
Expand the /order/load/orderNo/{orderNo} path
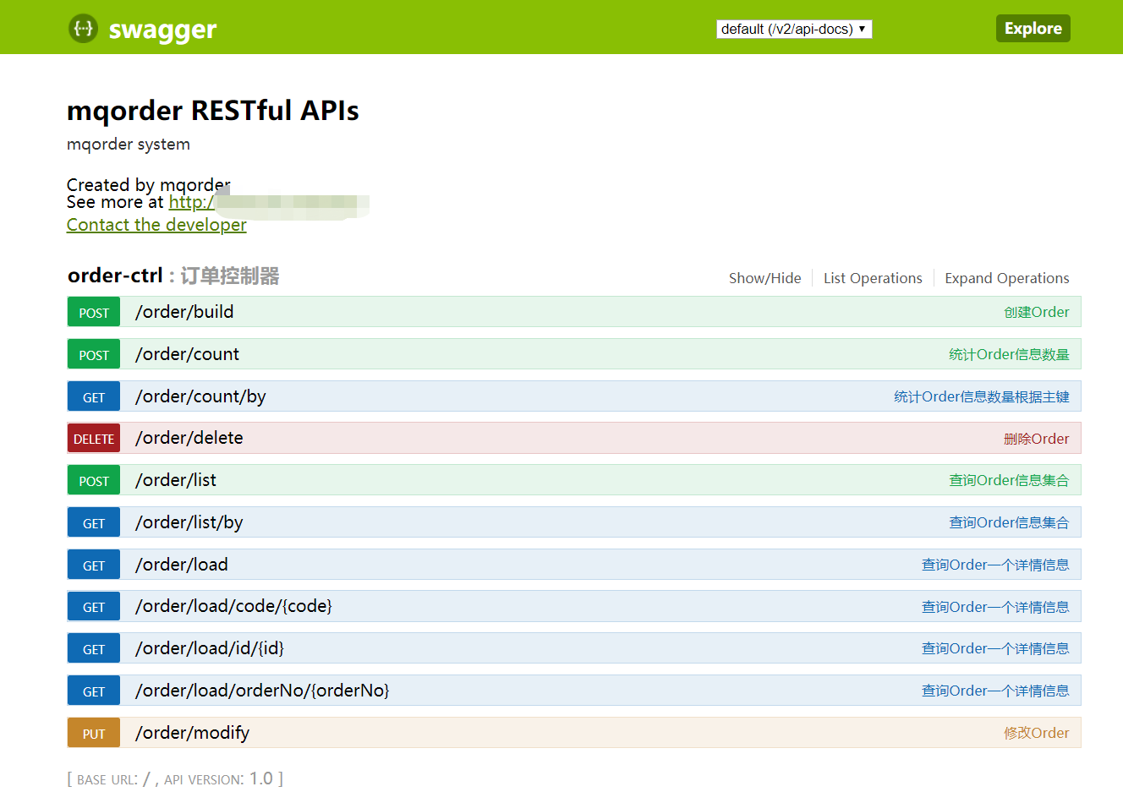pyautogui.click(x=262, y=691)
